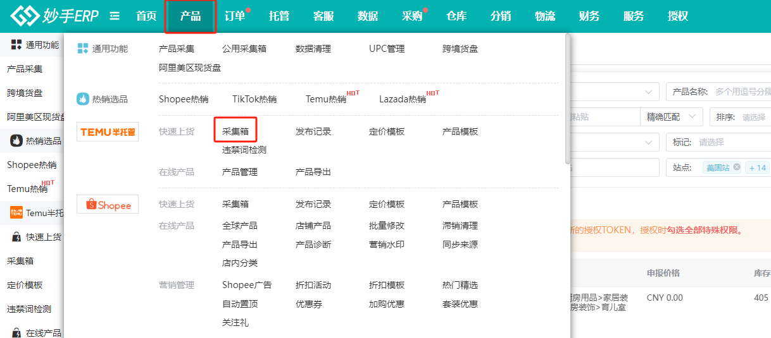This screenshot has width=771, height=338.
Task: Open Shopee广告 link
Action: click(247, 285)
